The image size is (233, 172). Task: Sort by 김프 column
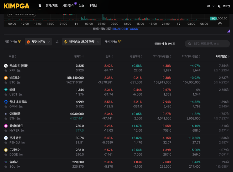click(x=109, y=56)
